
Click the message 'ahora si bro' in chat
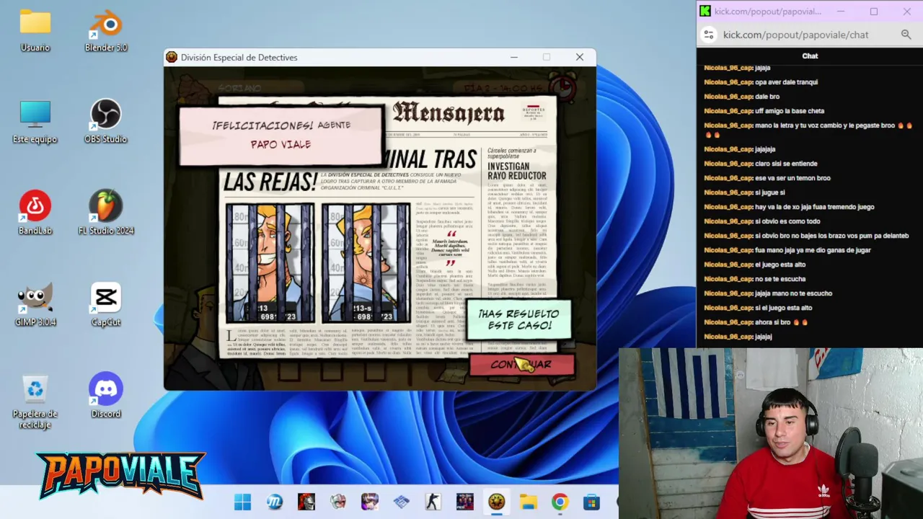click(772, 322)
